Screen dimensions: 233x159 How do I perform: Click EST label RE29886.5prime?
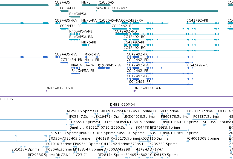[42, 155]
